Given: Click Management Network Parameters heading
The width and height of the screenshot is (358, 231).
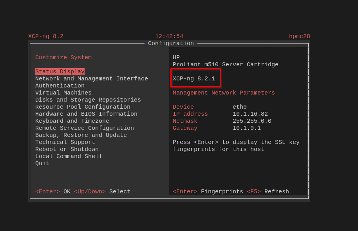Looking at the screenshot, I should [x=224, y=93].
